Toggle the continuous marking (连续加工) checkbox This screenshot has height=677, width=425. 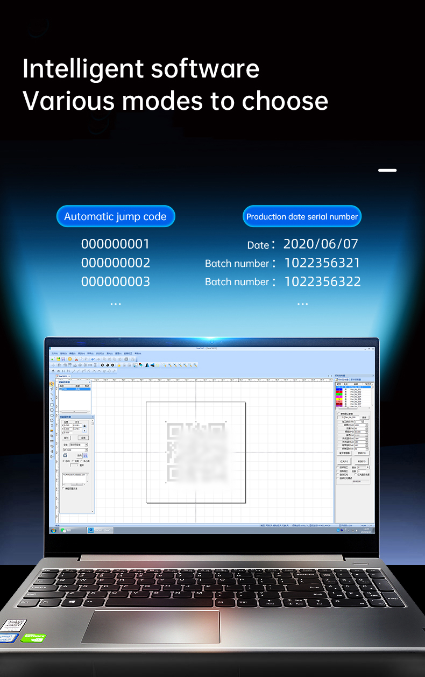pyautogui.click(x=338, y=467)
